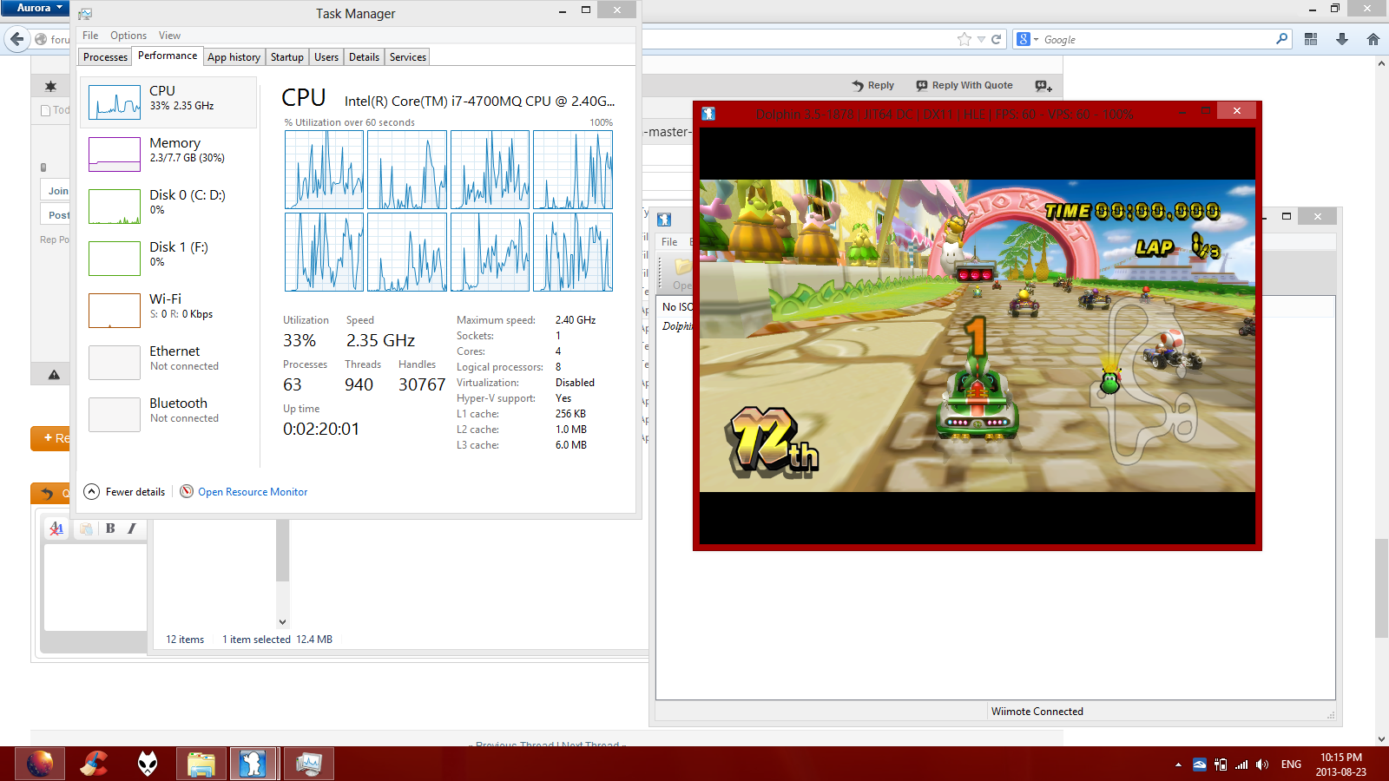The width and height of the screenshot is (1389, 781).
Task: Click the Reply button on forum post
Action: [x=872, y=85]
